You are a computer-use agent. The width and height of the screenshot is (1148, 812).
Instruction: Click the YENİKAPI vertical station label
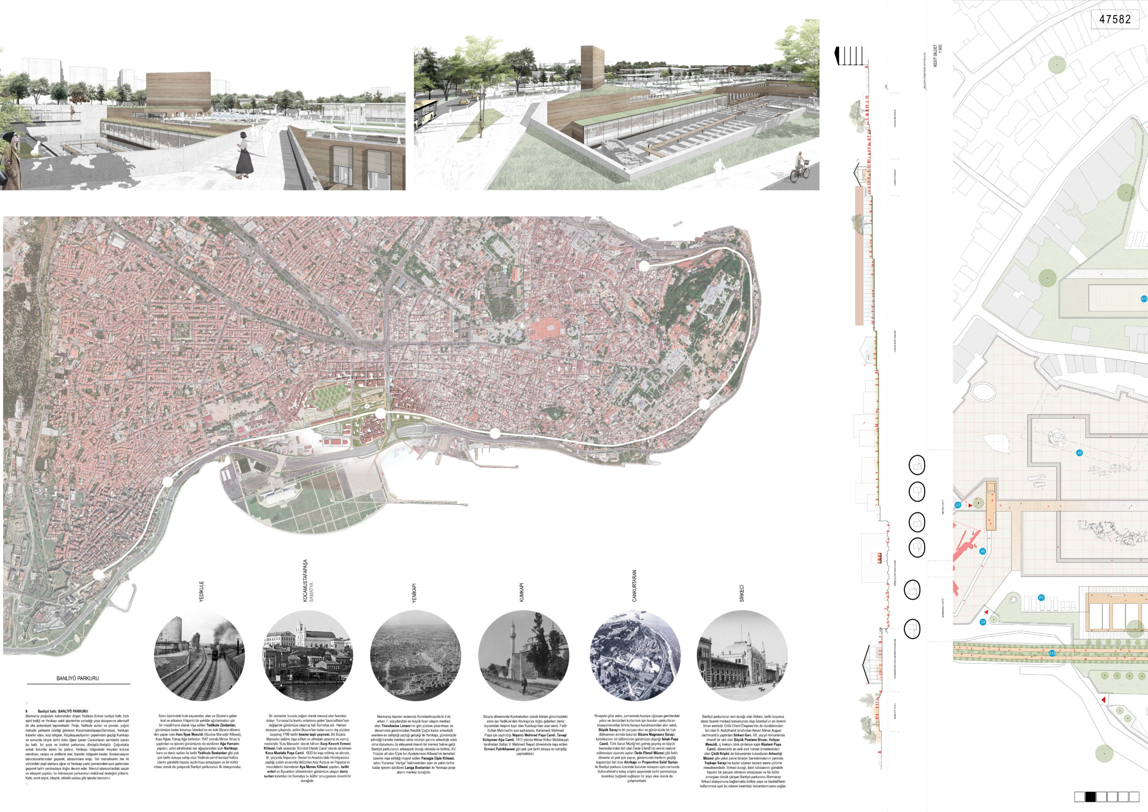414,593
